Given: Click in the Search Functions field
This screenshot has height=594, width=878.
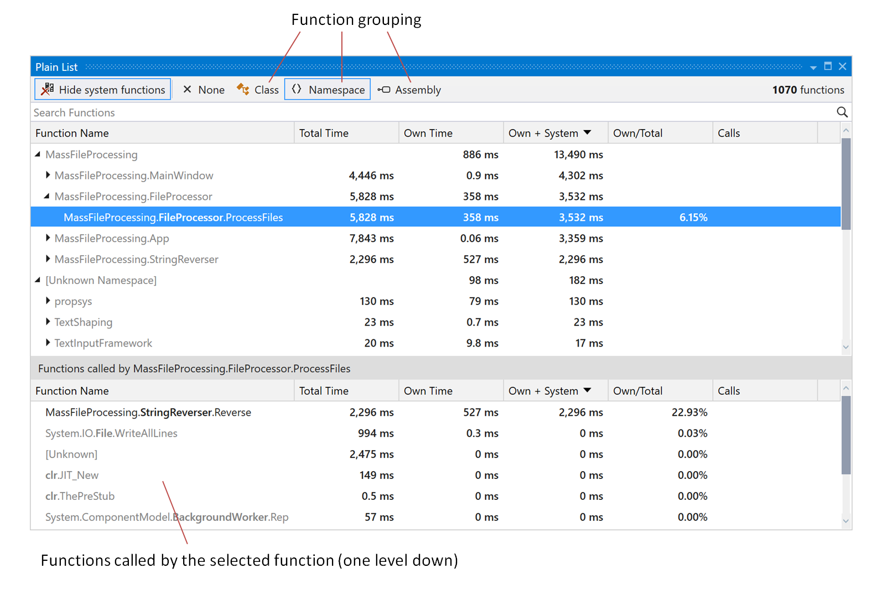Looking at the screenshot, I should coord(387,112).
